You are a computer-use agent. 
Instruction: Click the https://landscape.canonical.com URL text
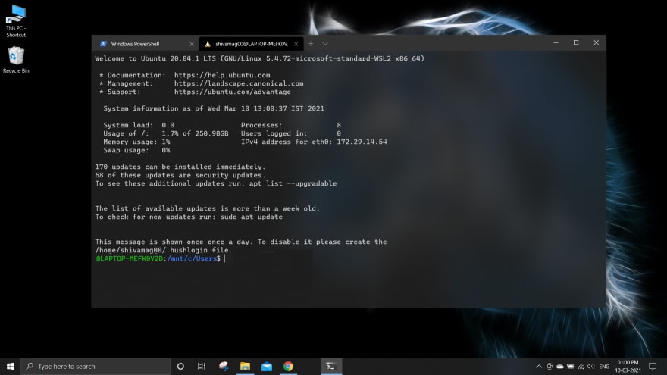pos(239,83)
